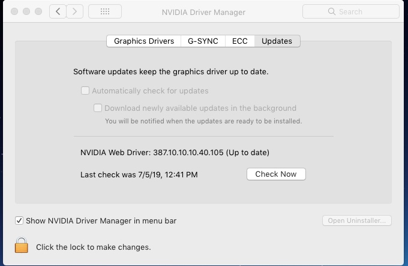Toggle Download newly available updates in background
Image resolution: width=408 pixels, height=266 pixels.
tap(98, 108)
